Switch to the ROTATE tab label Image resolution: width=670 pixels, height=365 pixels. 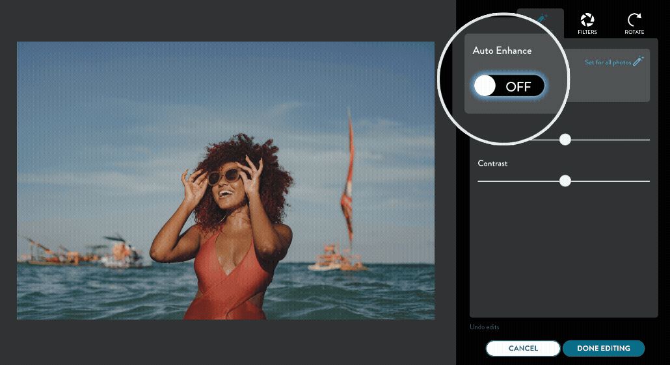[x=634, y=32]
